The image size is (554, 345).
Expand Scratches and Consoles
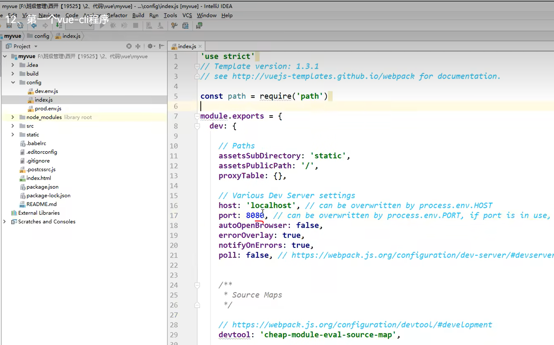[x=5, y=221]
